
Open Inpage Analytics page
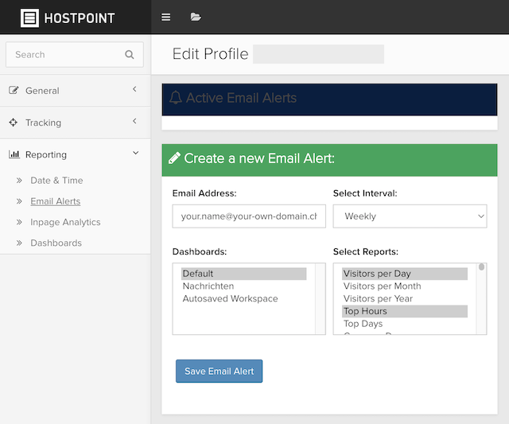coord(65,222)
